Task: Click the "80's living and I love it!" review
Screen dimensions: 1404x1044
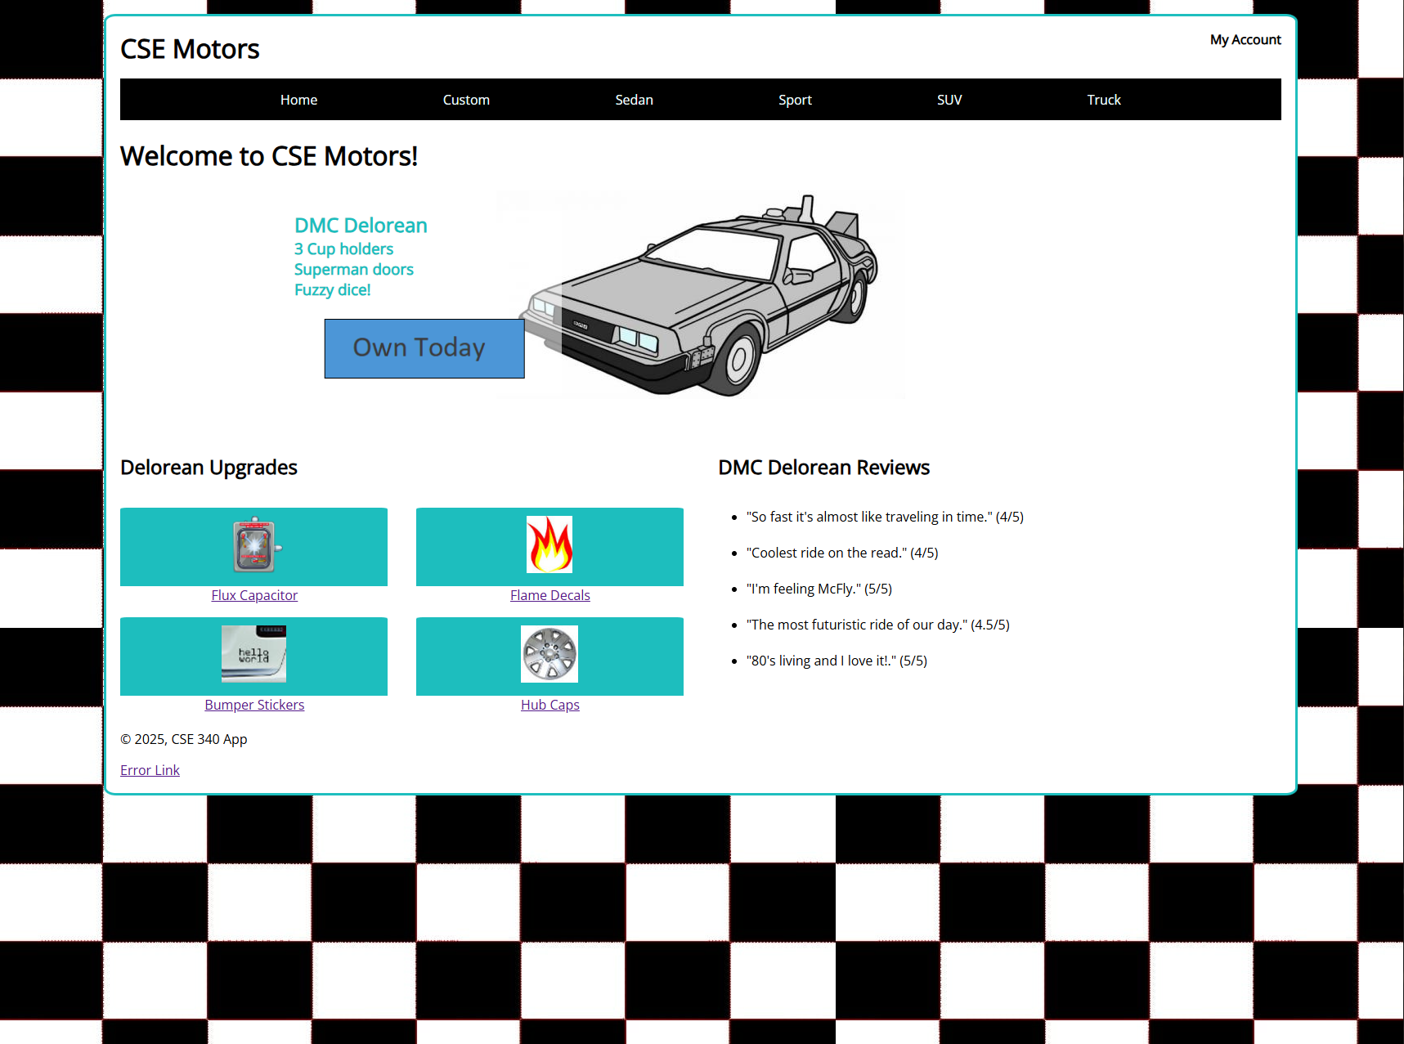Action: (837, 661)
